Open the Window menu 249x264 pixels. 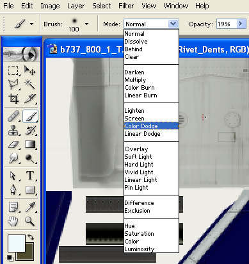(x=175, y=6)
